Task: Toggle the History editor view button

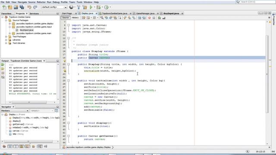Action: 75,18
